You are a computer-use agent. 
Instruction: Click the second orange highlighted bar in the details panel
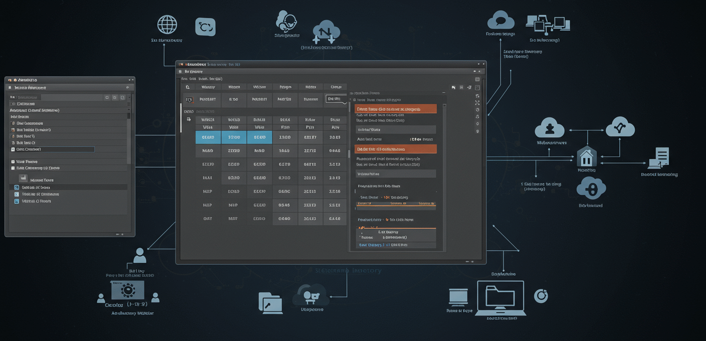tap(395, 149)
